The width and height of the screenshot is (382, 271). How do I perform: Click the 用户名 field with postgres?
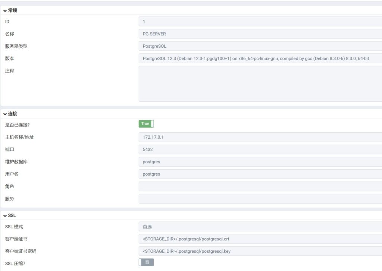point(260,174)
